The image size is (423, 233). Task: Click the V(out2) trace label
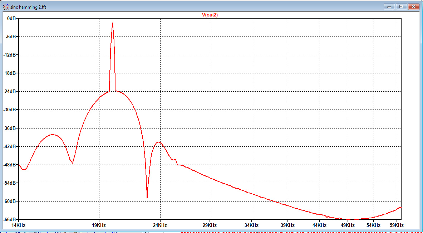pyautogui.click(x=210, y=15)
